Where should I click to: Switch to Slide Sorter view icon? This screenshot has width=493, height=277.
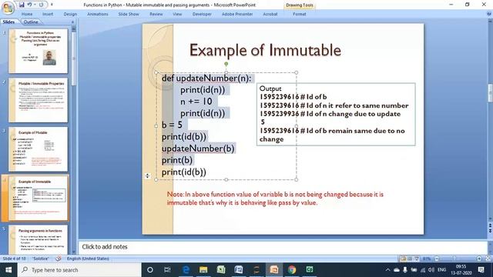tap(410, 259)
